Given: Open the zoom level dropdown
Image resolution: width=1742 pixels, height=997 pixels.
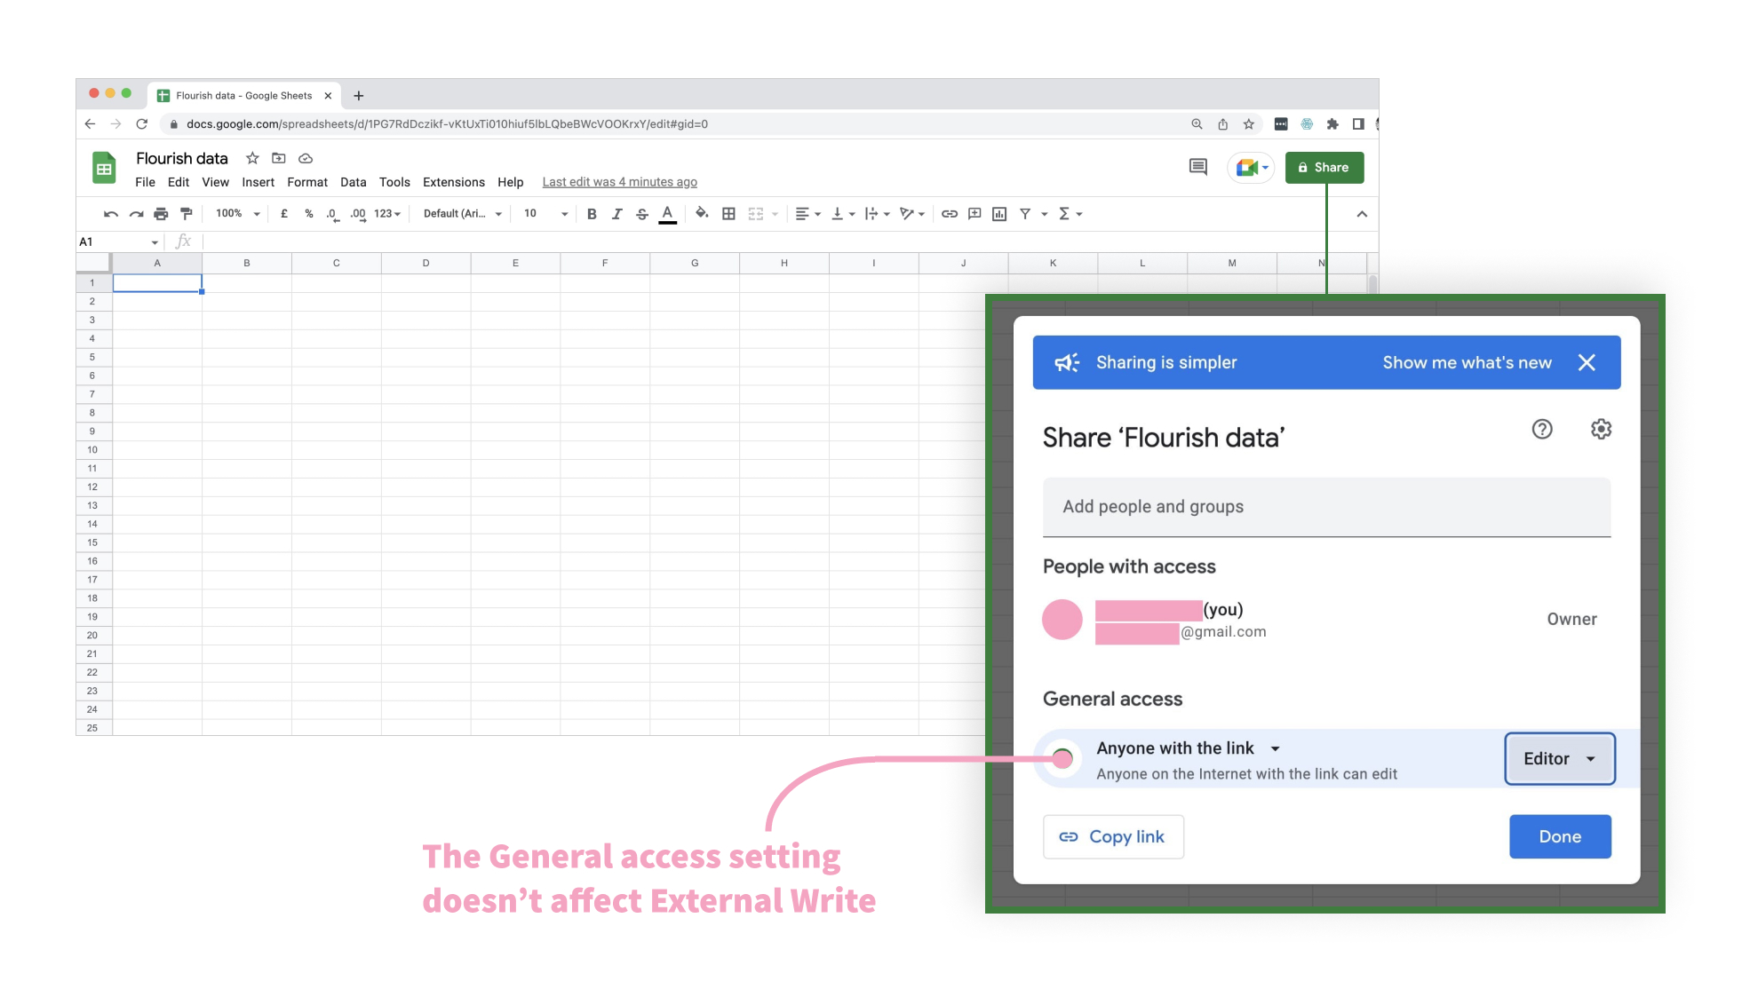Looking at the screenshot, I should point(237,214).
